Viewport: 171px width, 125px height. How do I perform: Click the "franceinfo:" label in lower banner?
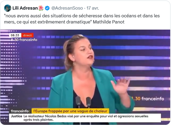click(20, 111)
